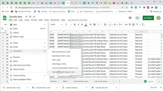Click the bold formatting icon
The height and width of the screenshot is (91, 163).
(75, 25)
